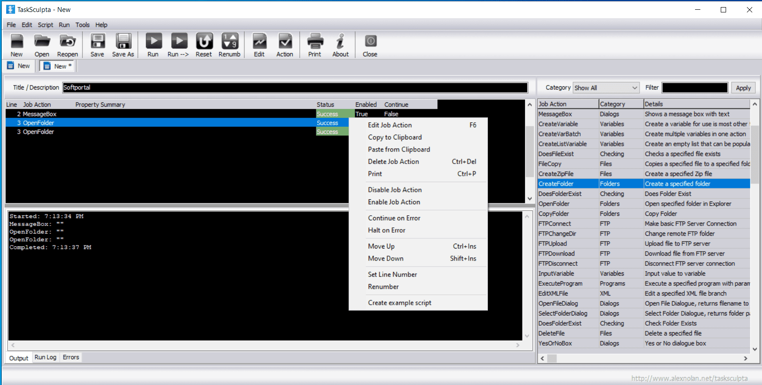Select DeleteFile in the action list

coord(644,333)
